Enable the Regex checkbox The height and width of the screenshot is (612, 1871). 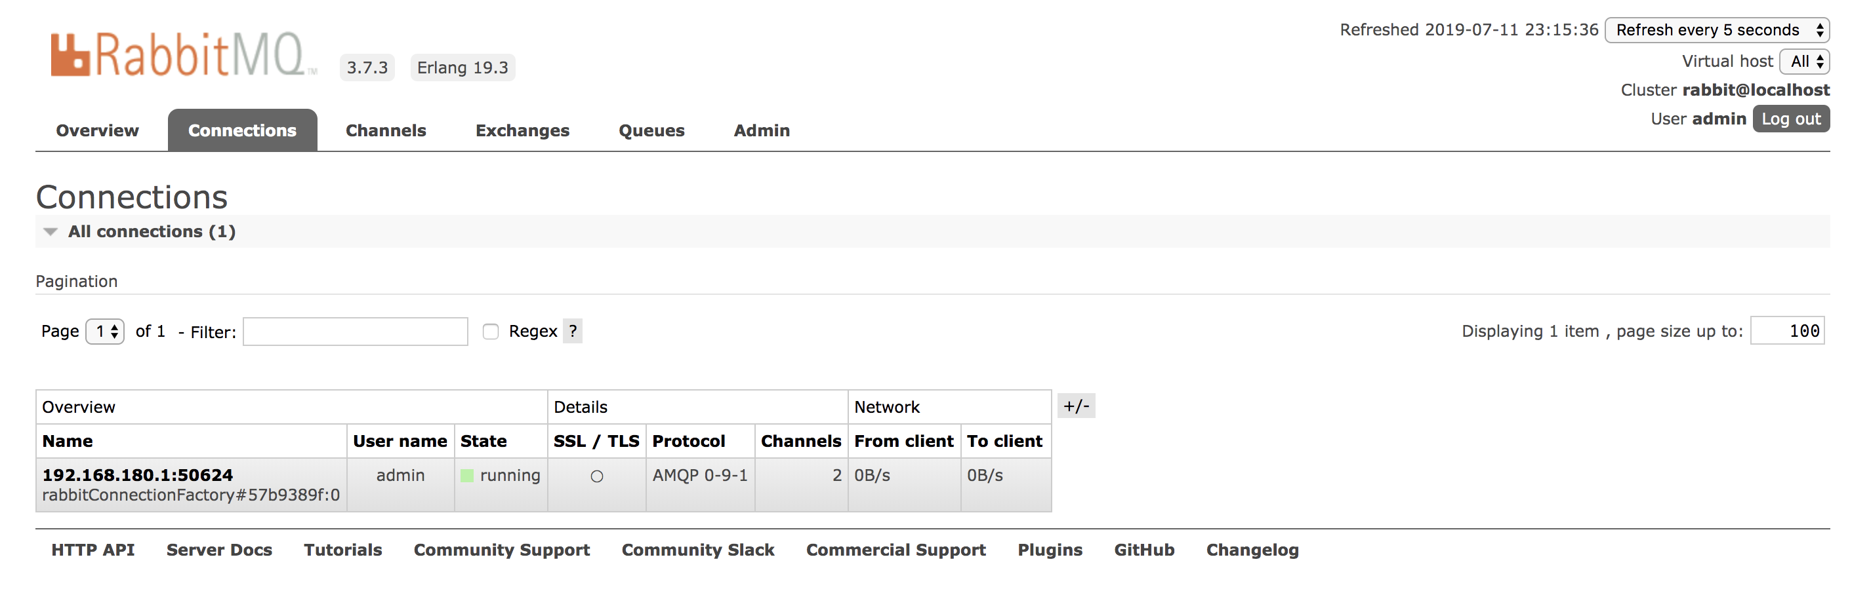coord(491,332)
